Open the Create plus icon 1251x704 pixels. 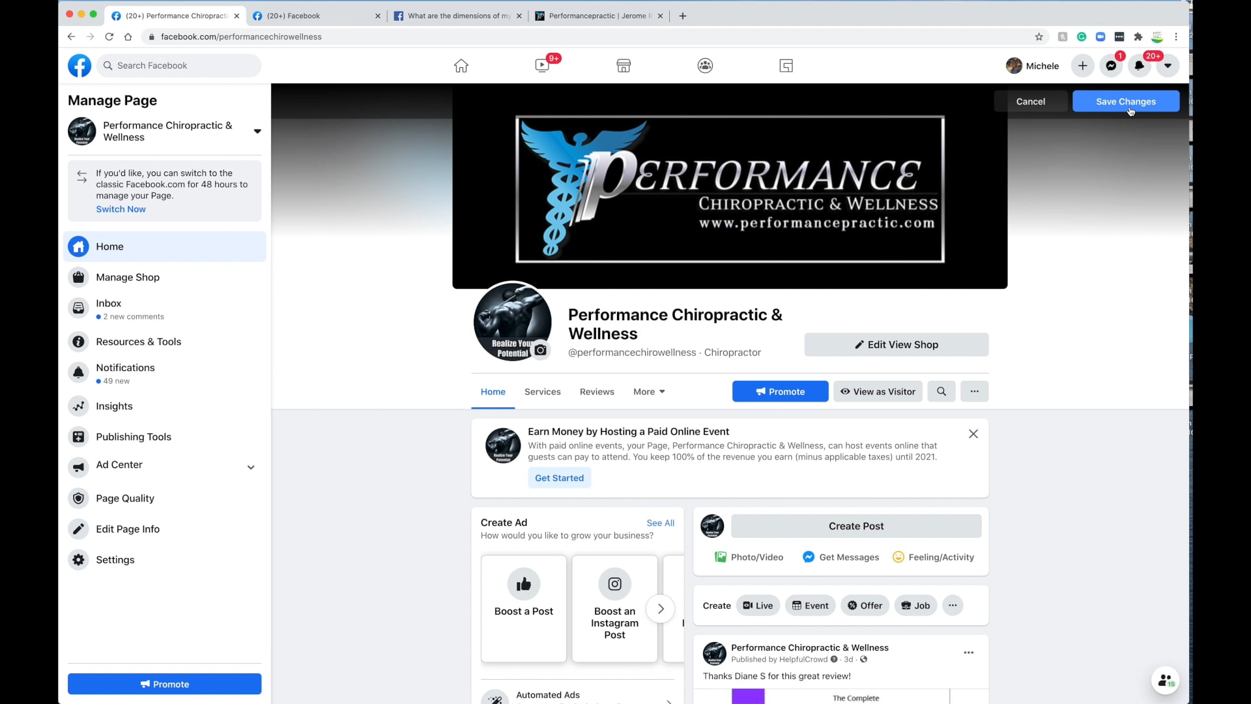point(1083,66)
